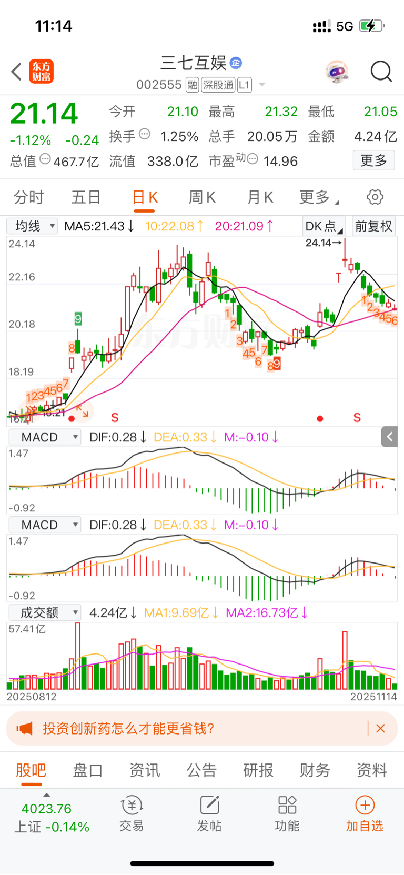404x875 pixels.
Task: Toggle 前复权 adjustment button
Action: (x=373, y=226)
